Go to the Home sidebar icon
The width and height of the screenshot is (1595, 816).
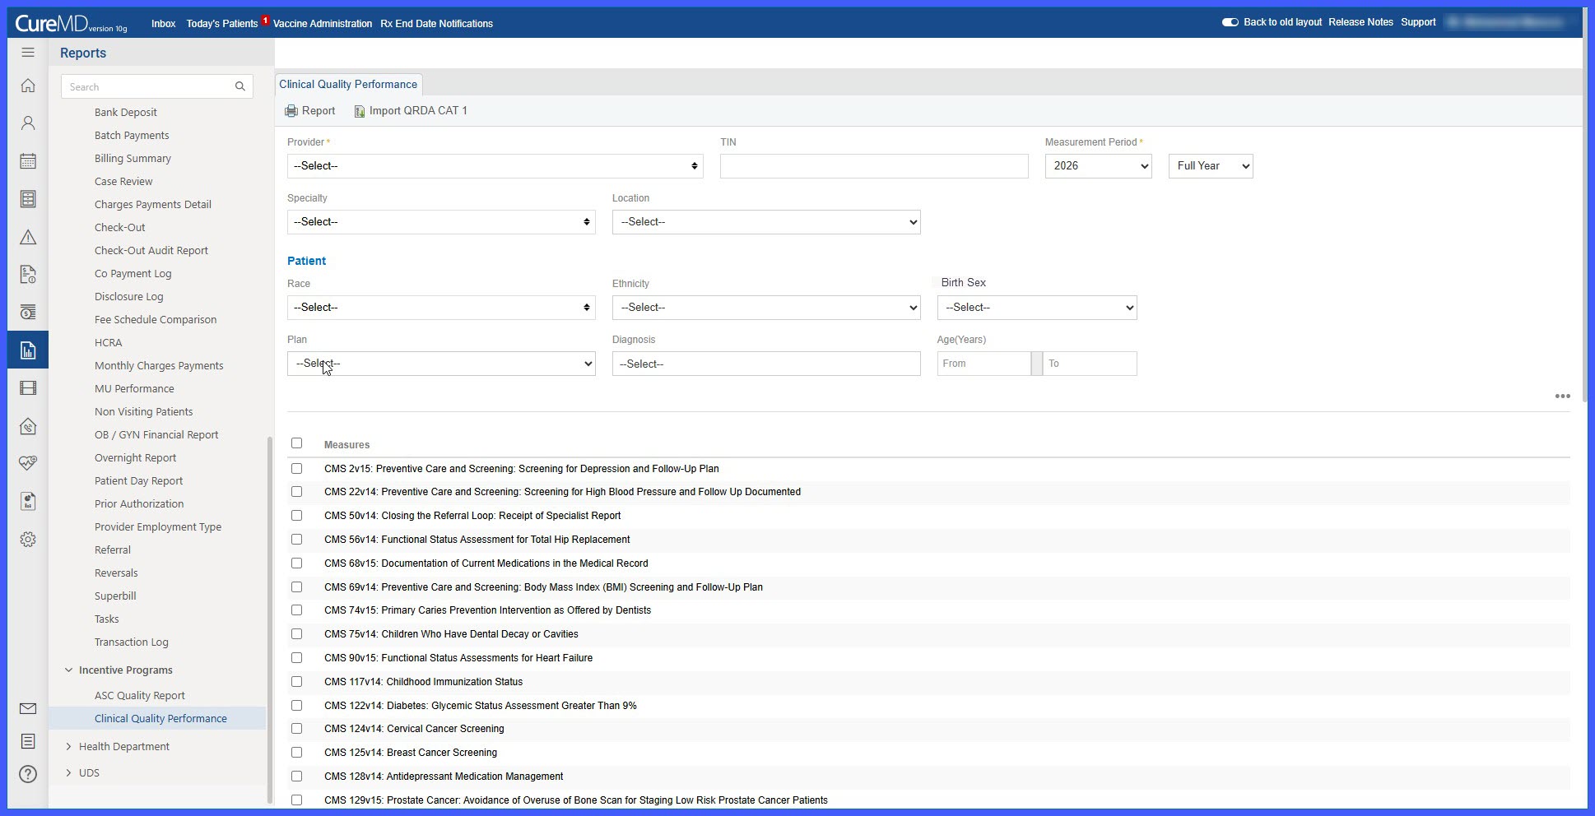pyautogui.click(x=28, y=86)
